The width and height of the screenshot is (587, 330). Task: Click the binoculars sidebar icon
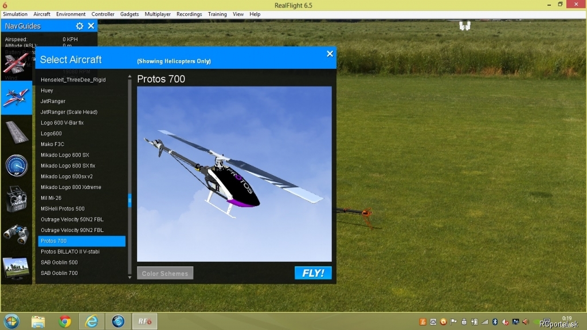17,234
